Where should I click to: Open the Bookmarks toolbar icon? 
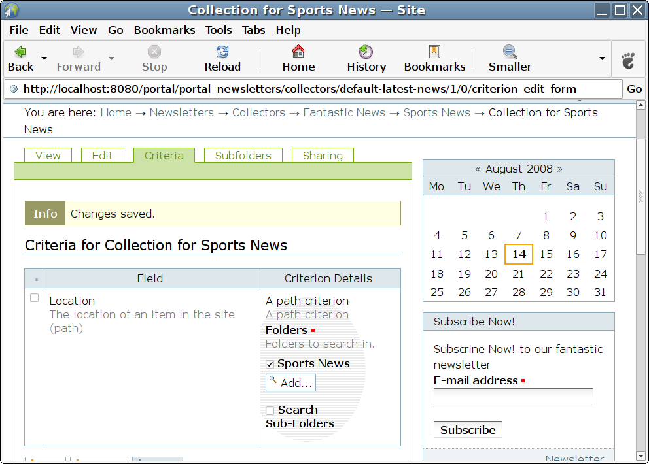tap(434, 52)
